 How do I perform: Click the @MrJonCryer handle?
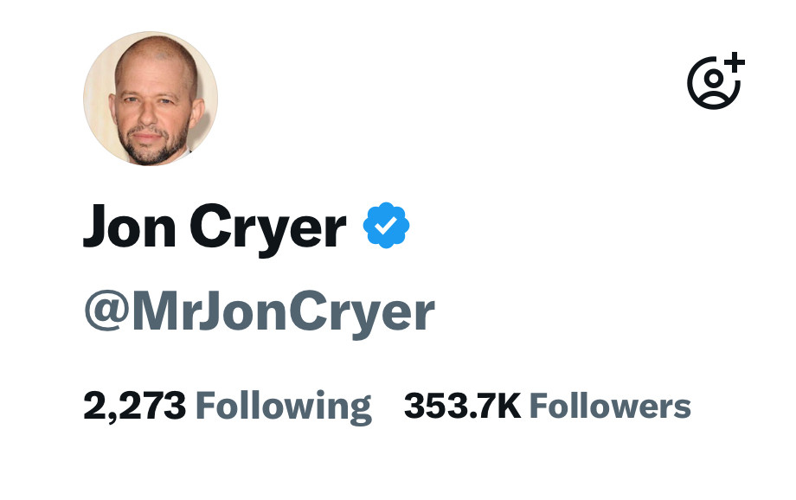(x=260, y=312)
